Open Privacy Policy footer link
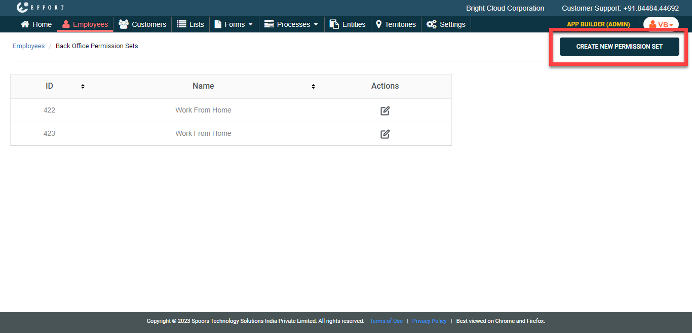 coord(429,321)
